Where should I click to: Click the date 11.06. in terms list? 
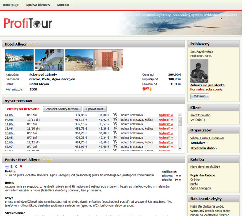(9, 124)
